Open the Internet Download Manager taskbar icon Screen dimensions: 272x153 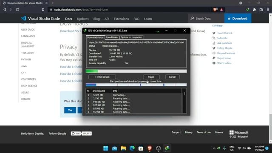[167, 148]
